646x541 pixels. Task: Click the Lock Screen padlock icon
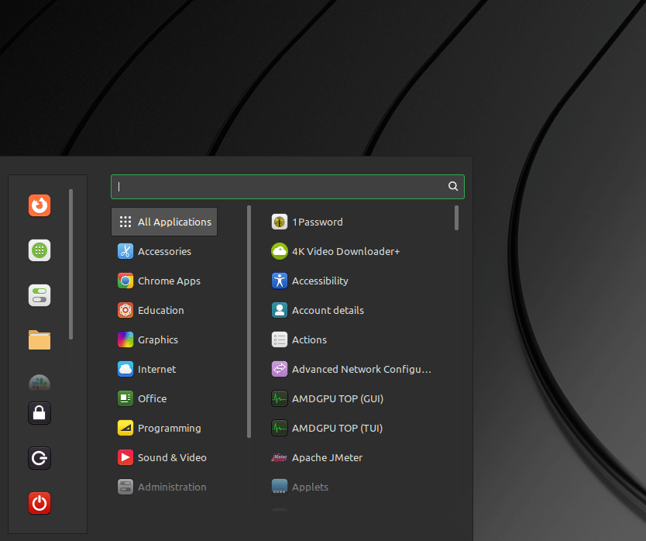pos(40,413)
